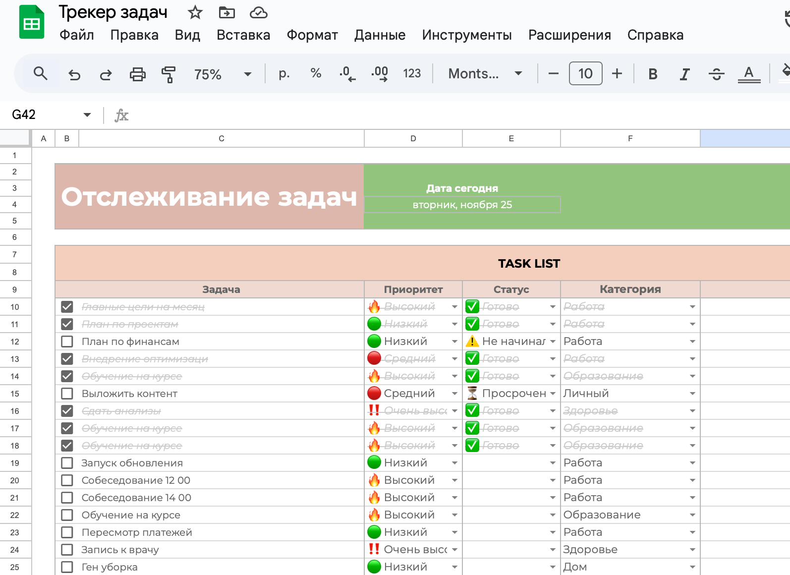Open the Вставка menu
Image resolution: width=790 pixels, height=575 pixels.
pos(243,35)
